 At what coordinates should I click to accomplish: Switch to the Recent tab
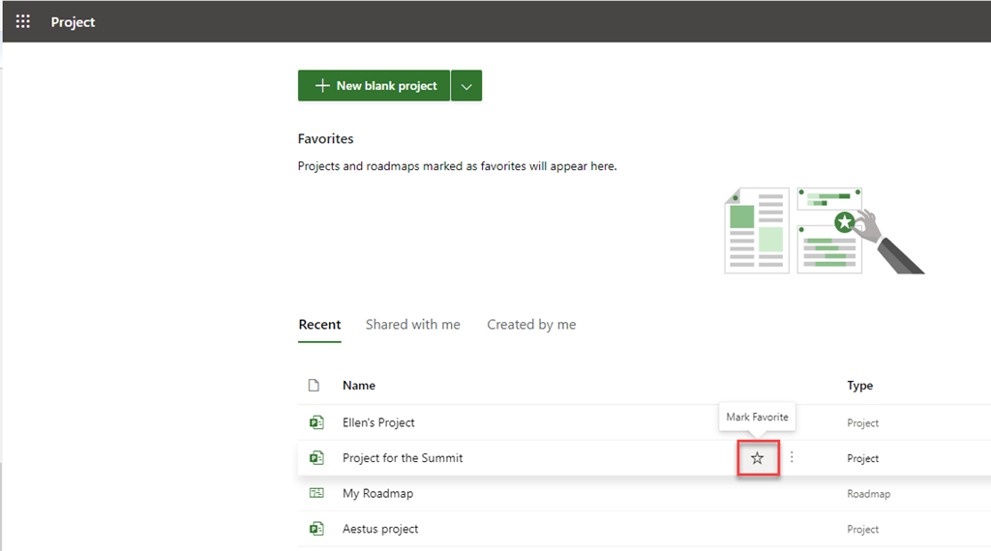click(319, 325)
